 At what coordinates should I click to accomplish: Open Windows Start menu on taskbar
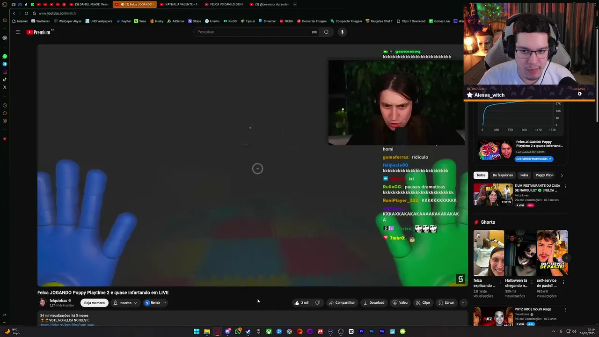tap(197, 331)
